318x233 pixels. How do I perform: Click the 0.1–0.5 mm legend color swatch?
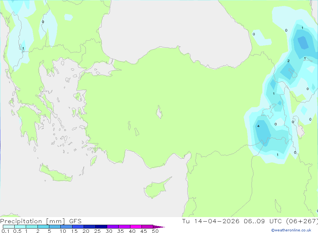pos(9,227)
